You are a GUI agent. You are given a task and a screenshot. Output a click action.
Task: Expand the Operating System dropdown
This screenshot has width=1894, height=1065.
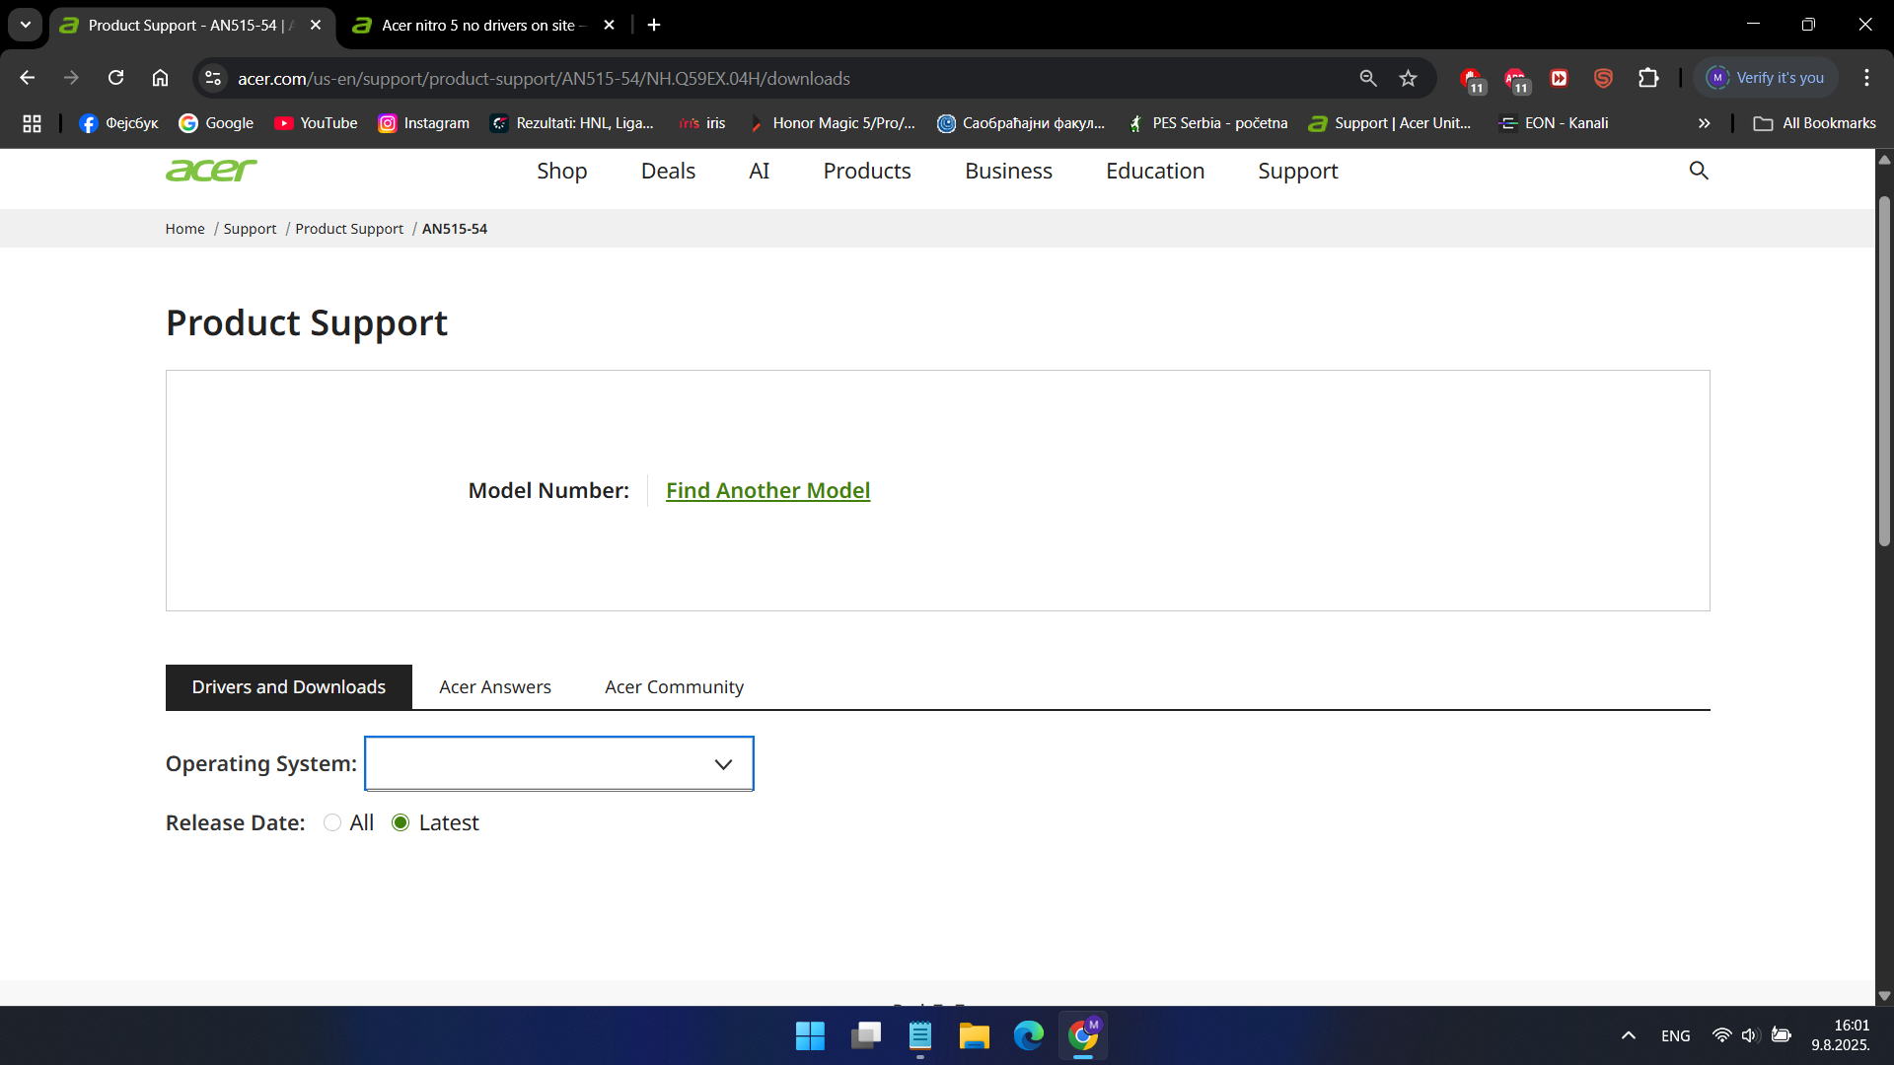pos(559,763)
